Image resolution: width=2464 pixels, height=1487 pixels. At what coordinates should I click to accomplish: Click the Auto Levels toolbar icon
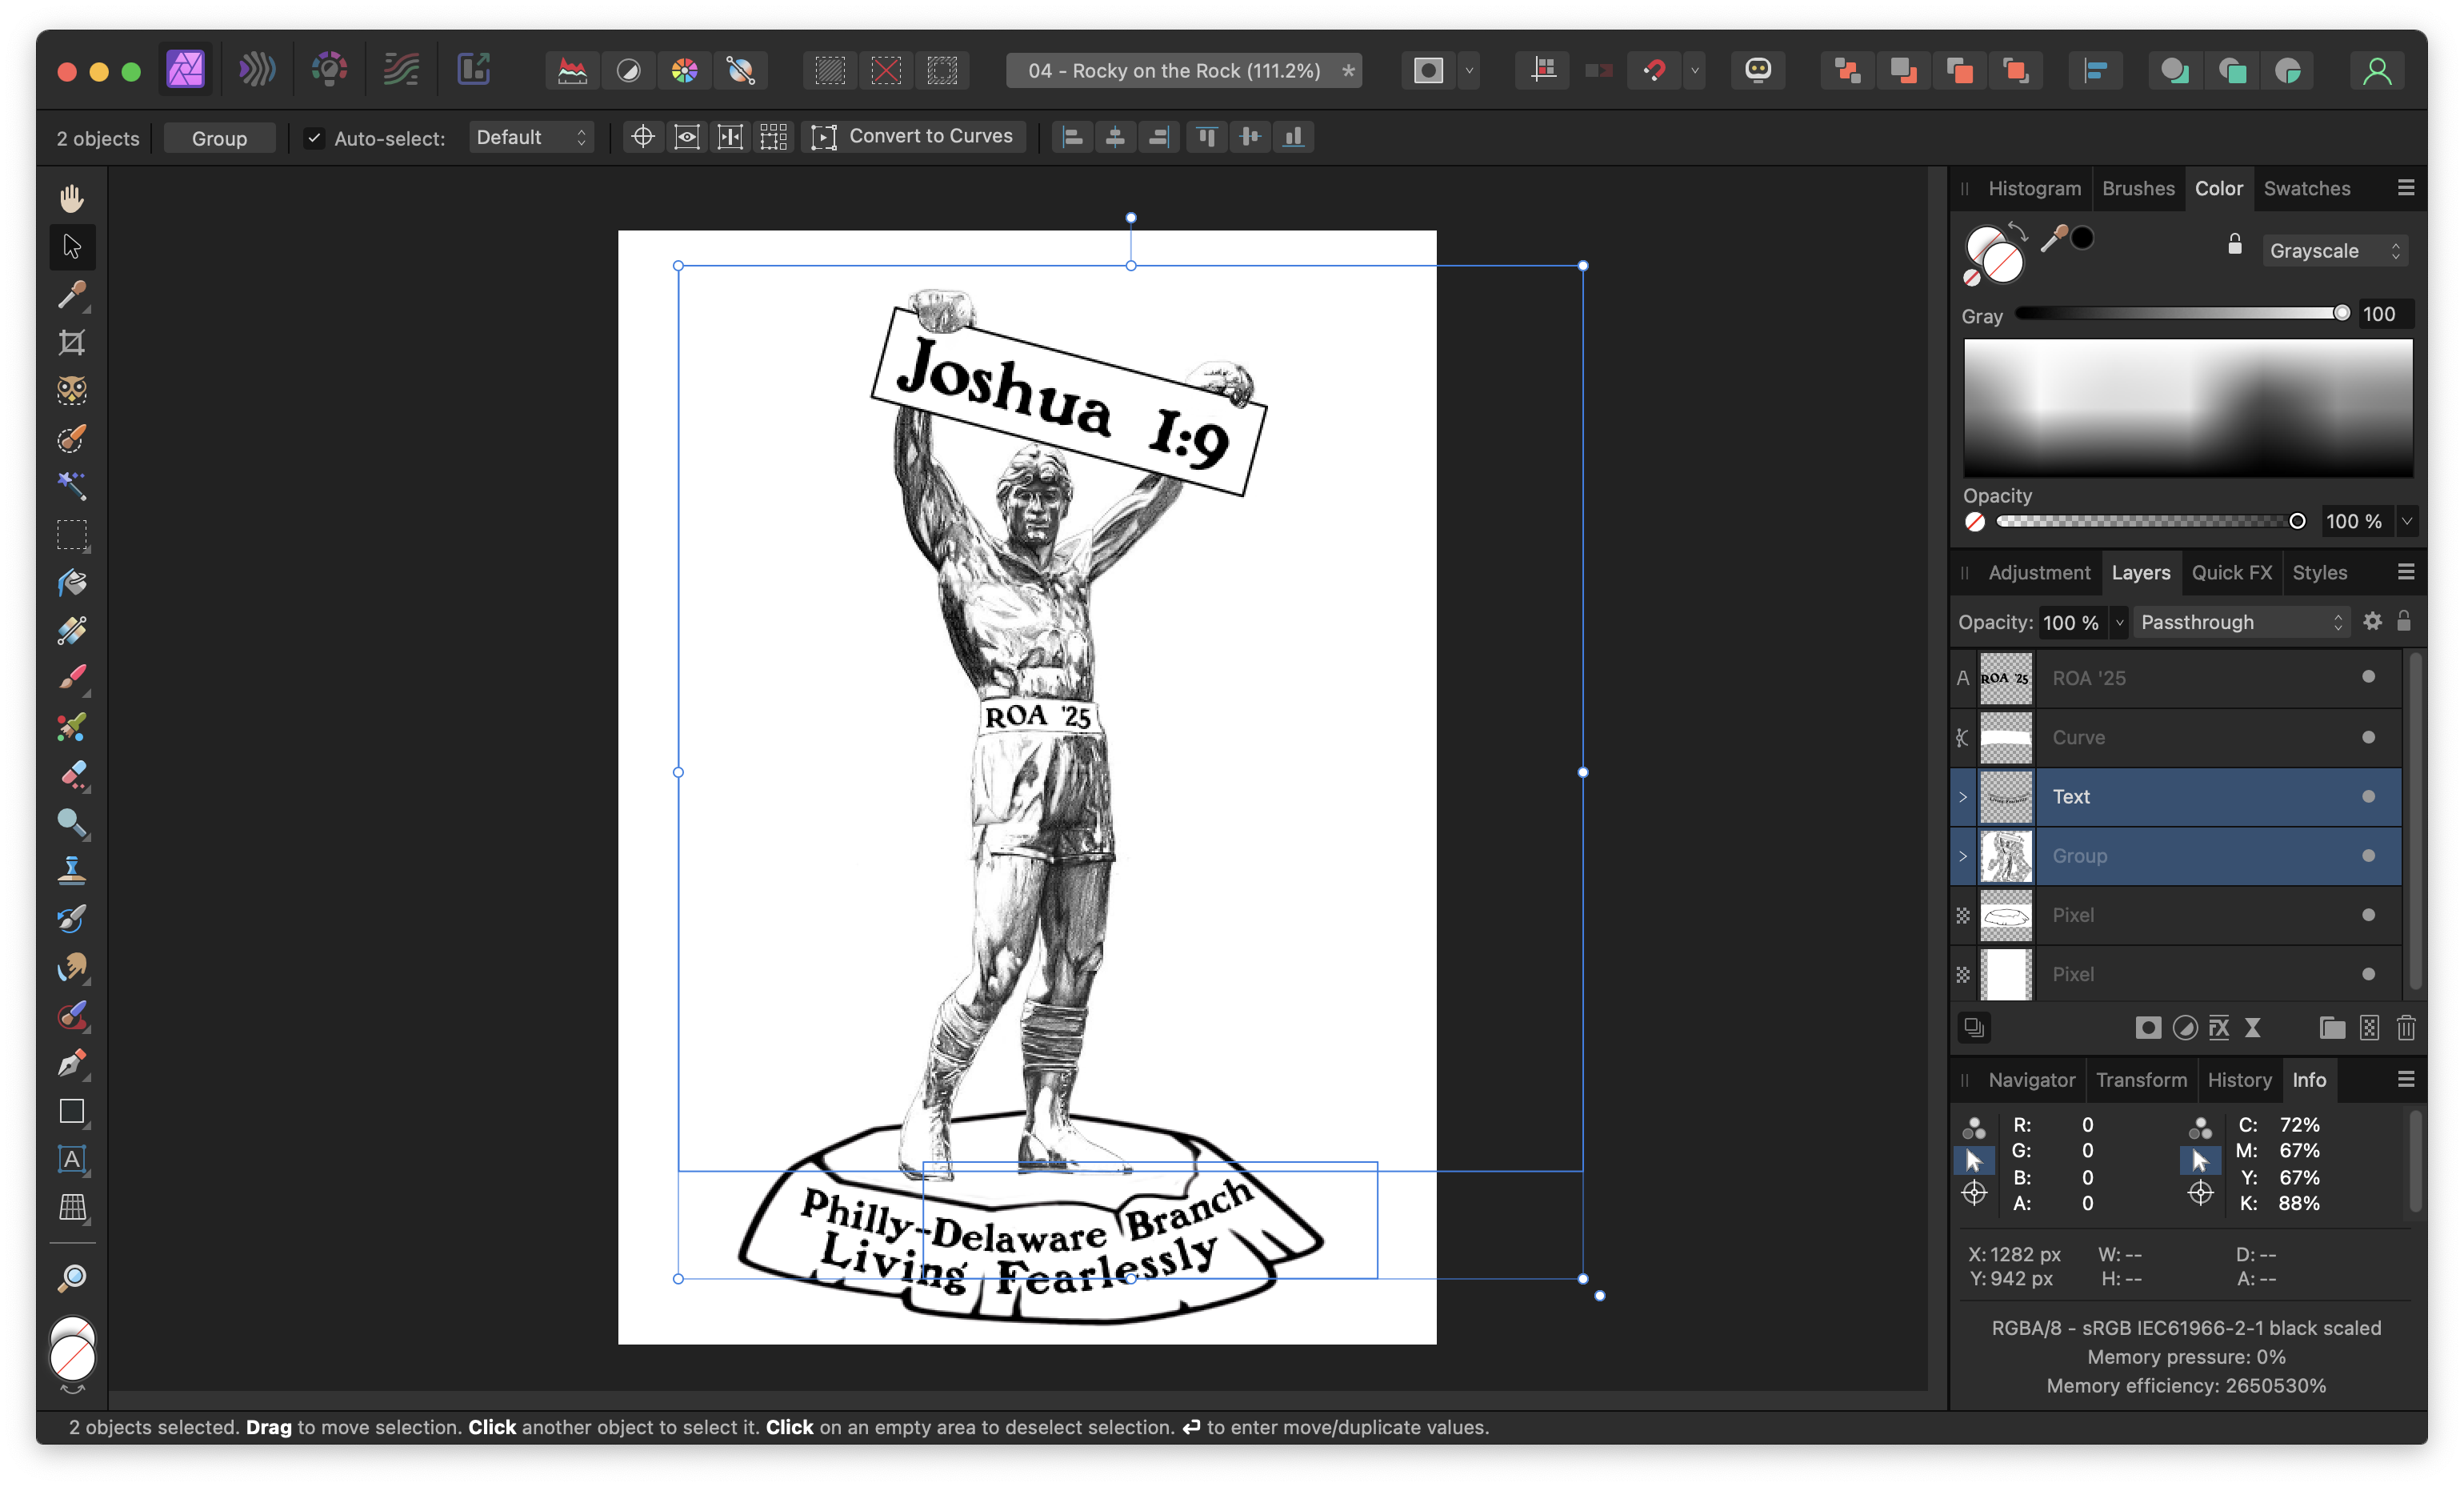[572, 70]
